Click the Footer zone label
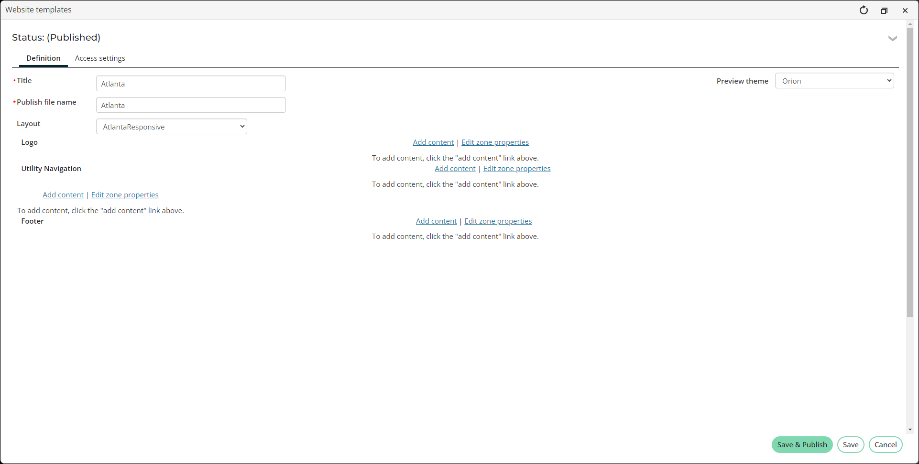This screenshot has height=464, width=919. point(33,221)
